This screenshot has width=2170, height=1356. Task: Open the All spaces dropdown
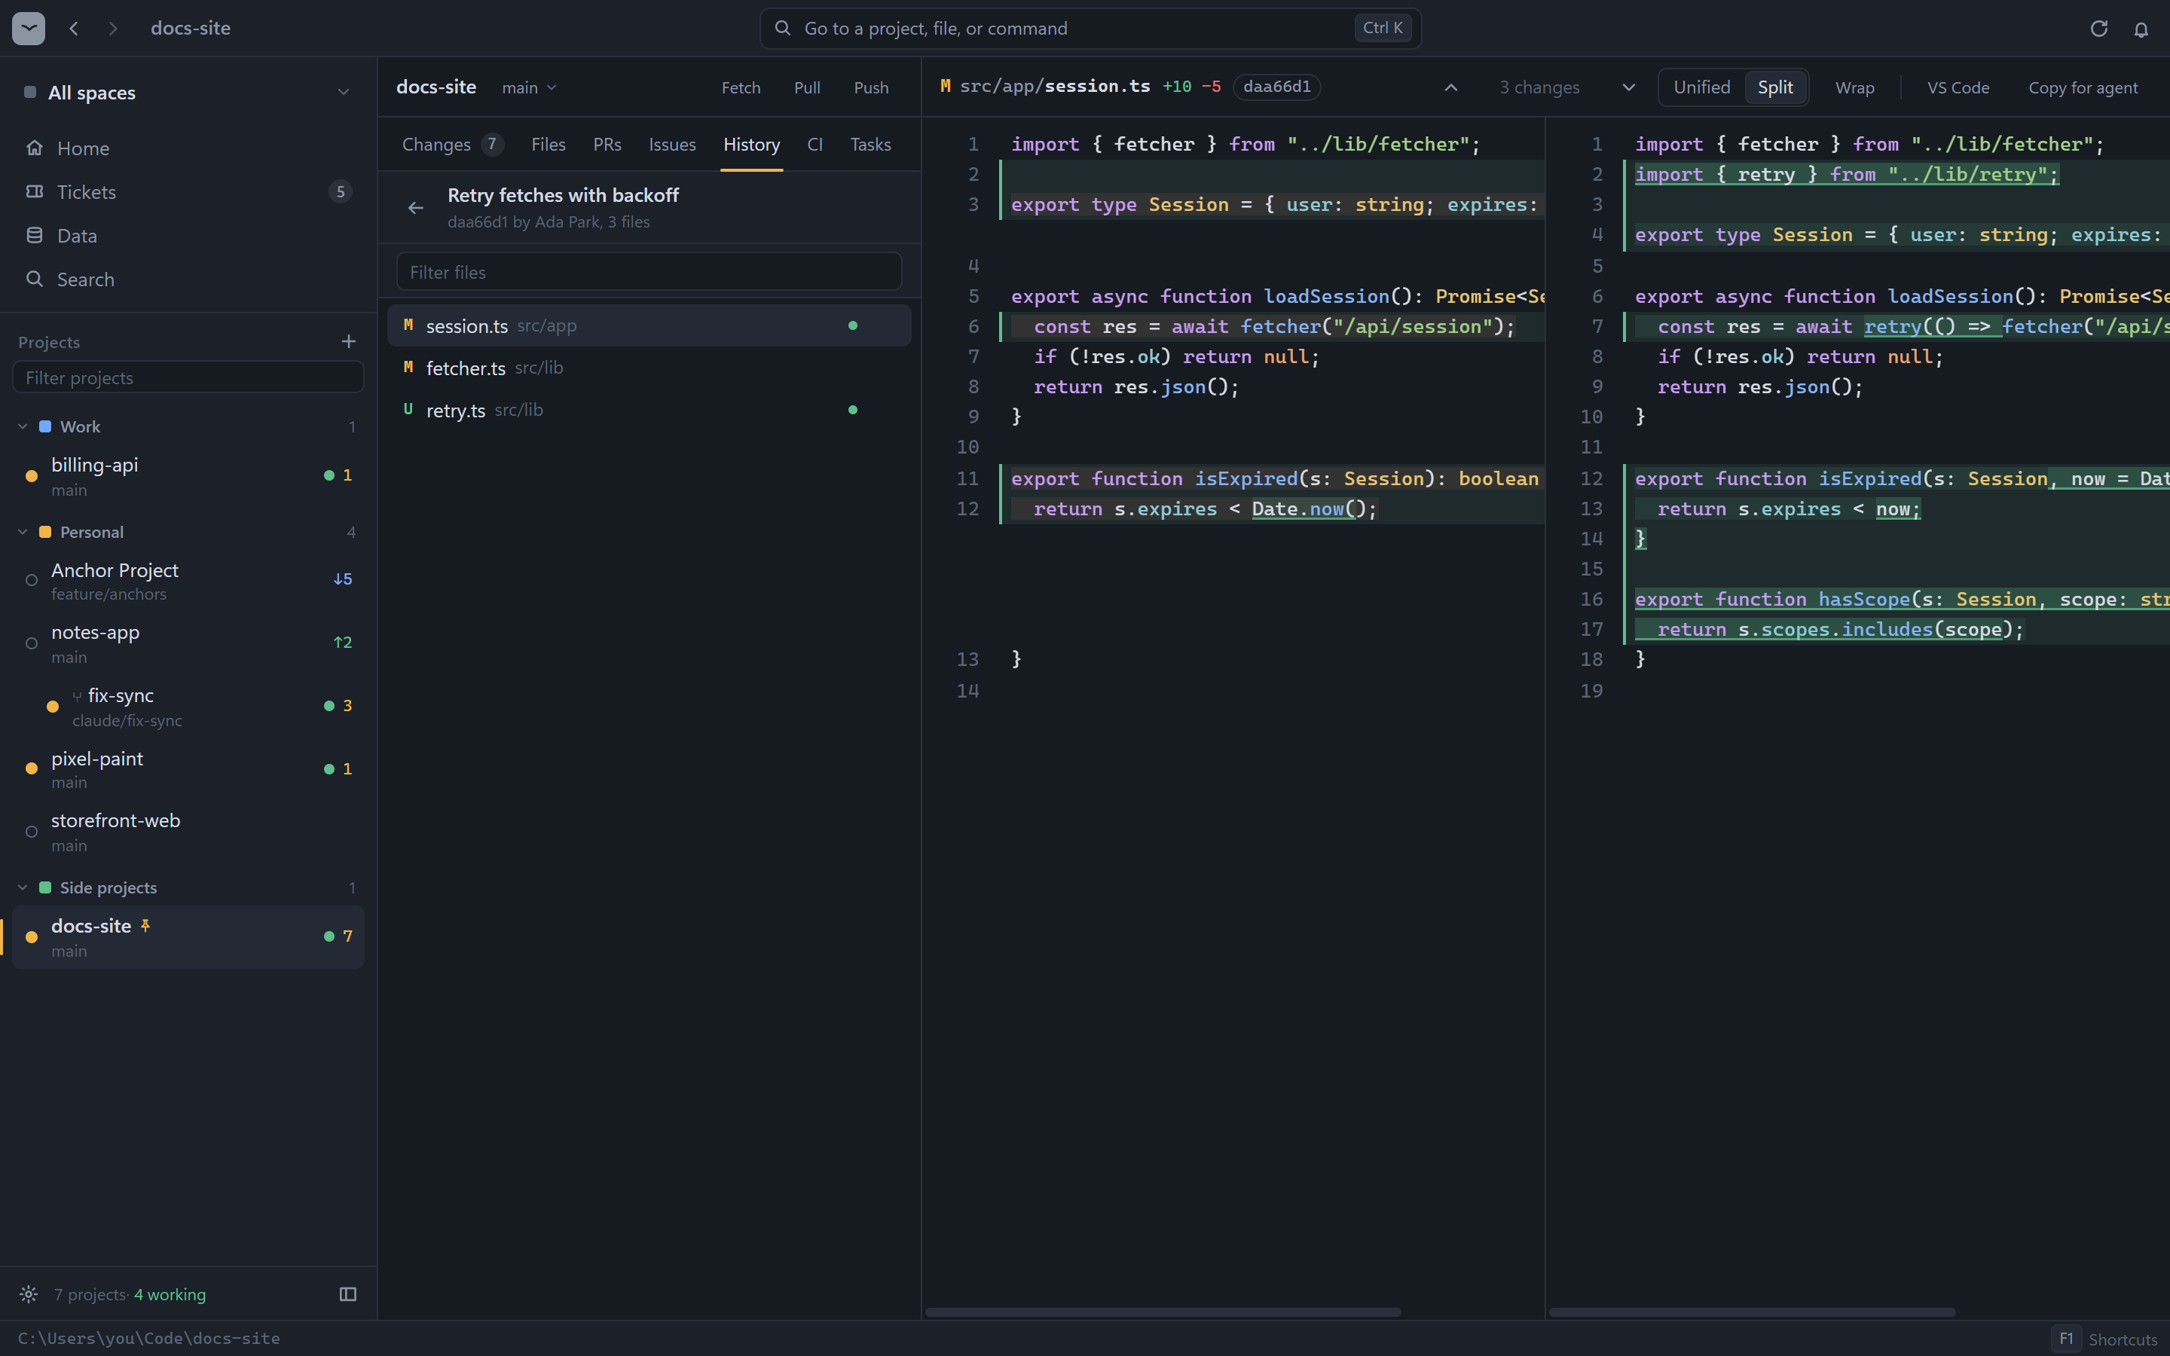(x=188, y=93)
